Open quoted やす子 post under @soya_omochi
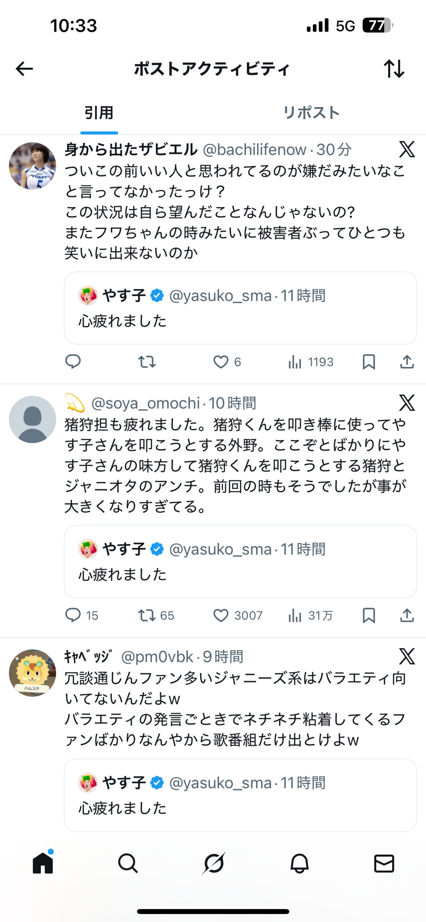Viewport: 426px width, 922px height. pos(240,561)
